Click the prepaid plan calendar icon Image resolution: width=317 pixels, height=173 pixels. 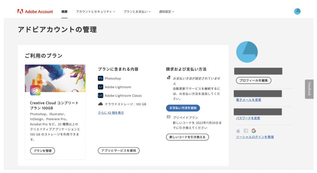(x=169, y=117)
